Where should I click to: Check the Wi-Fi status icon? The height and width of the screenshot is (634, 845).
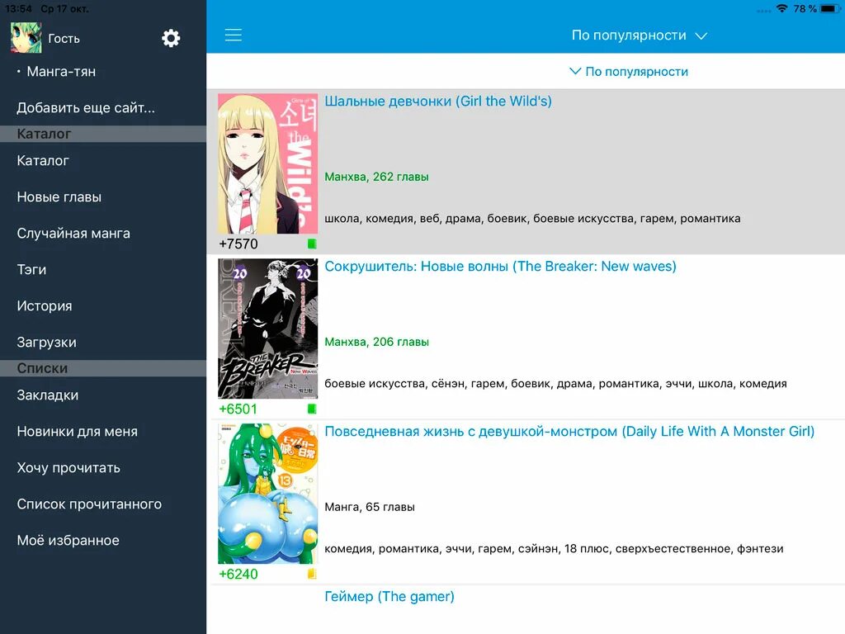[x=782, y=8]
